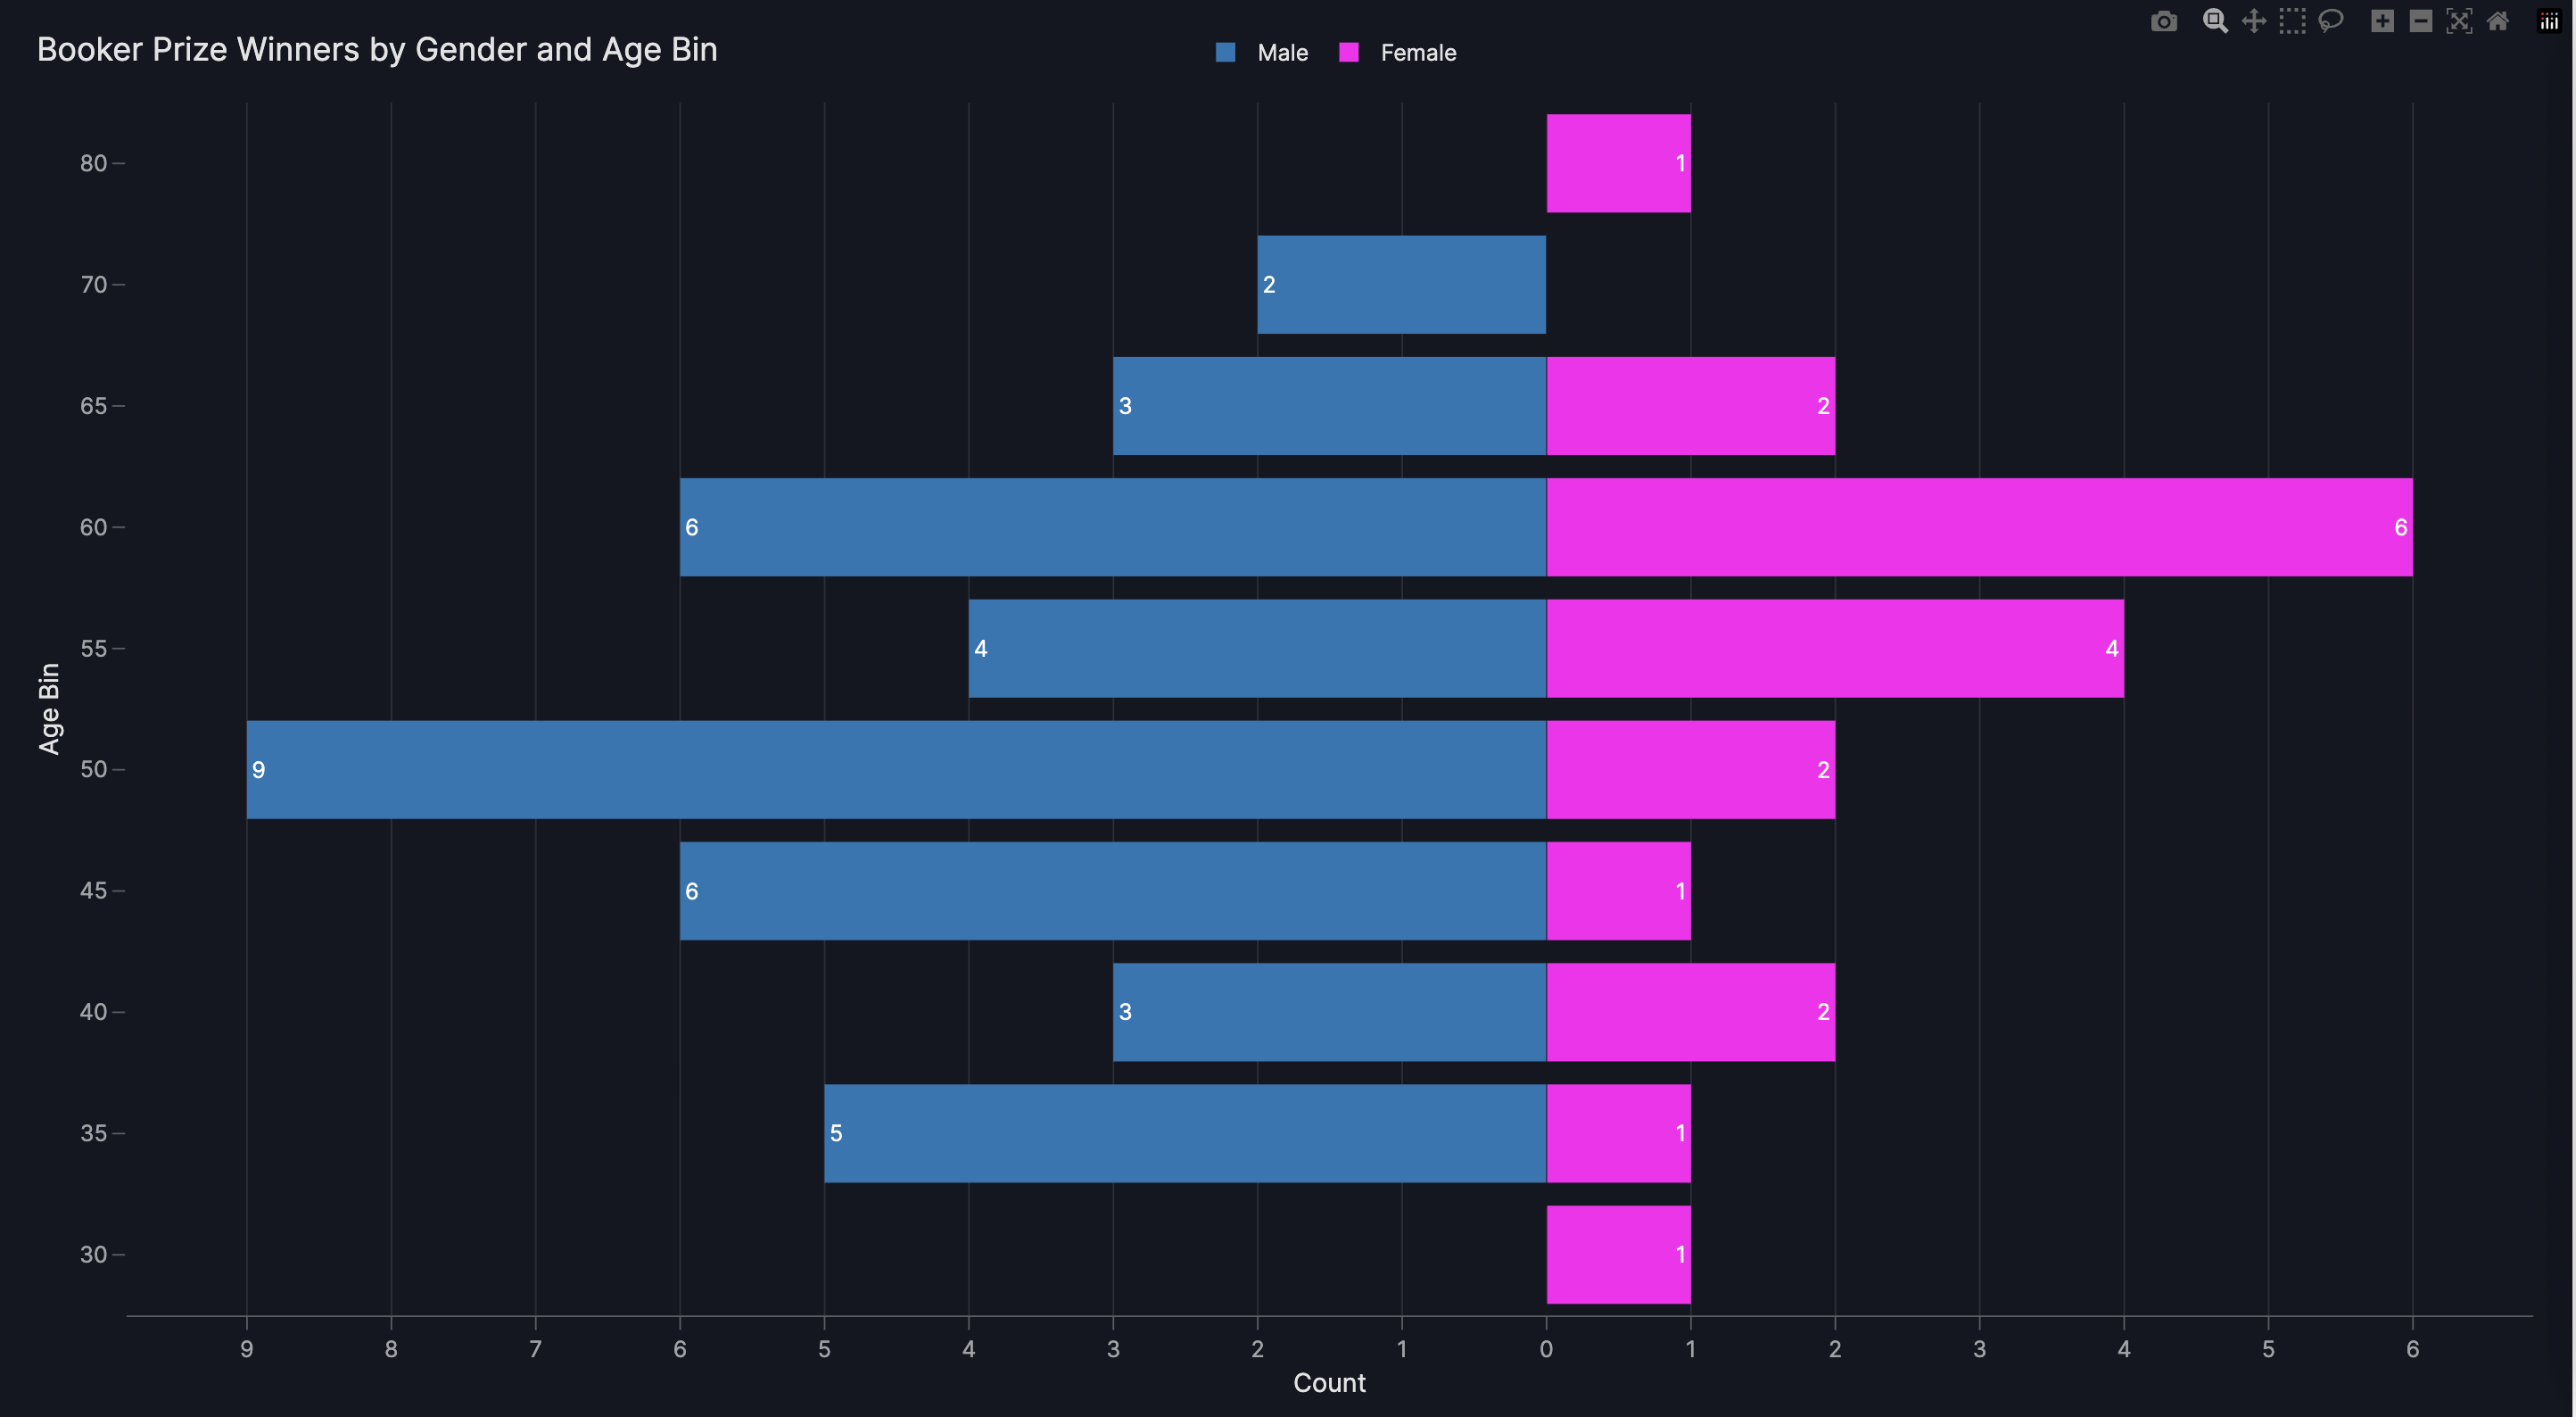
Task: Click the Count x-axis title
Action: (1328, 1383)
